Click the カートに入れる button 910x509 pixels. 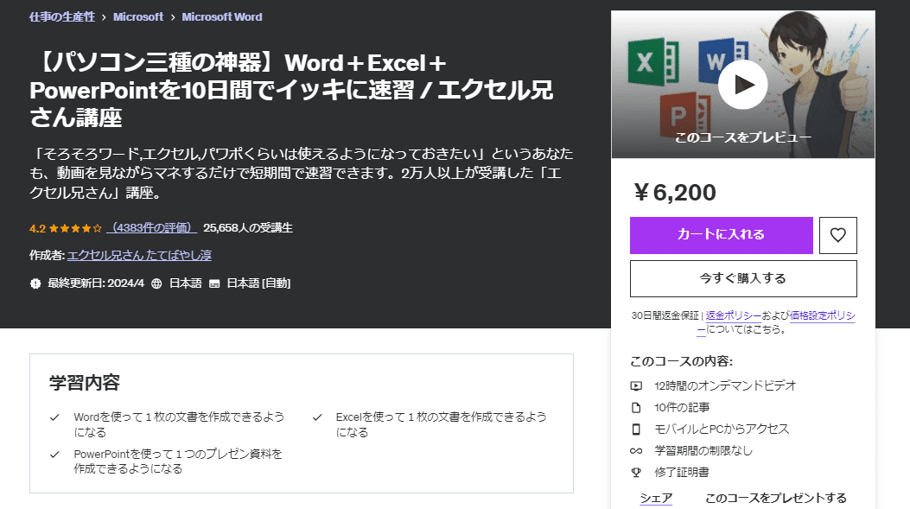(722, 235)
